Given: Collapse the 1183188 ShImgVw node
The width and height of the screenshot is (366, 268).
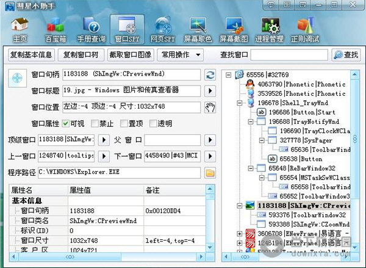Looking at the screenshot, I should click(x=240, y=206).
